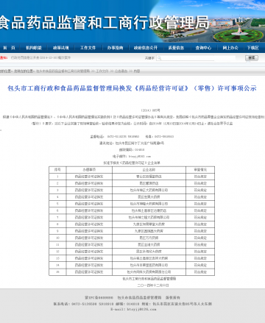The image size is (265, 323).
Task: Click the 药品经营许可证换发 cell in row 12
Action: [89, 252]
